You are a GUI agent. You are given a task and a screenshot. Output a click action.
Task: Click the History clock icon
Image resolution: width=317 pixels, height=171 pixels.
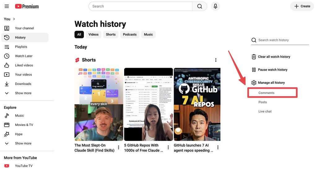[7, 37]
